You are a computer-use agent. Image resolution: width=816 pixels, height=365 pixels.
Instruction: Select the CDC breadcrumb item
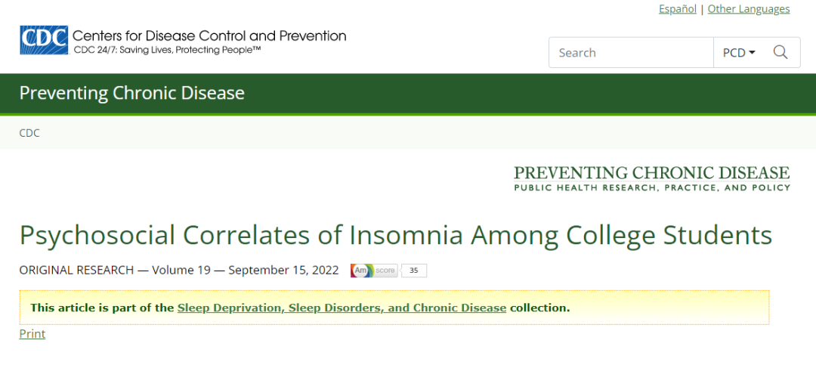[29, 133]
